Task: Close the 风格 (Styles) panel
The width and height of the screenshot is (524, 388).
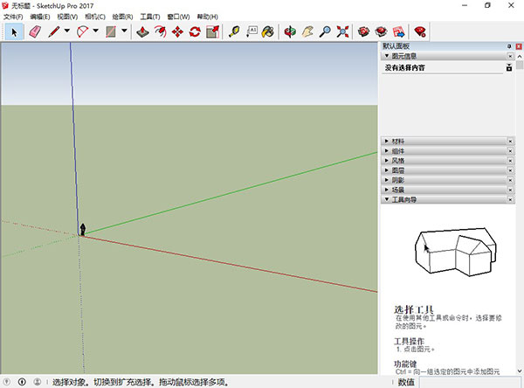Action: pyautogui.click(x=510, y=160)
